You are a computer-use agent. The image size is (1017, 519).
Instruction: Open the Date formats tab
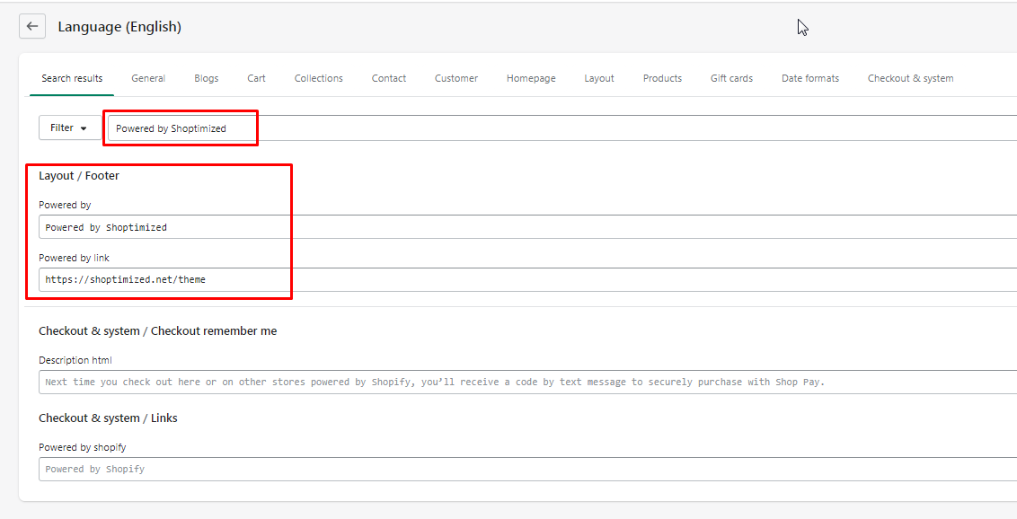pyautogui.click(x=810, y=78)
